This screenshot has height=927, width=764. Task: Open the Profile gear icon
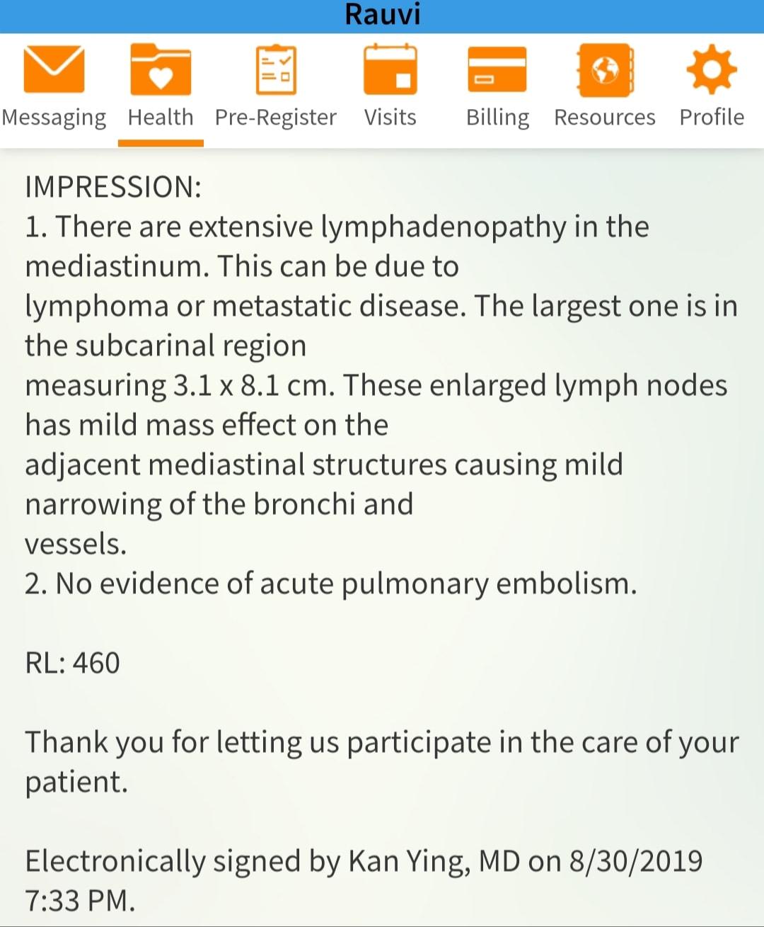(712, 69)
